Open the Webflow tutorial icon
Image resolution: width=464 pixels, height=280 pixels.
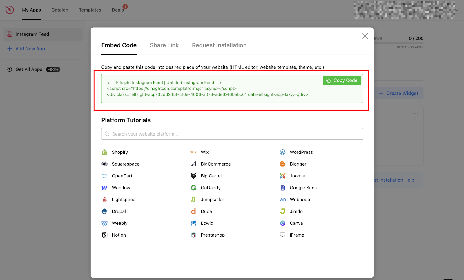point(104,188)
